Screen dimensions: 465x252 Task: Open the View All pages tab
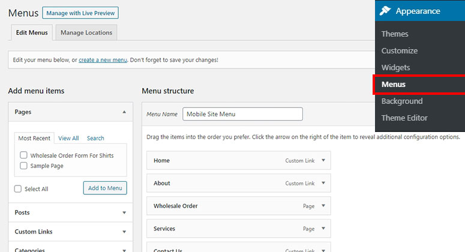[x=68, y=138]
